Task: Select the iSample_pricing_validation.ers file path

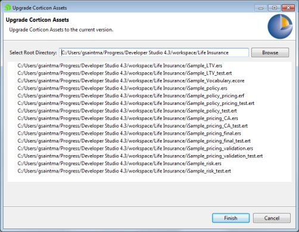Action: click(135, 149)
